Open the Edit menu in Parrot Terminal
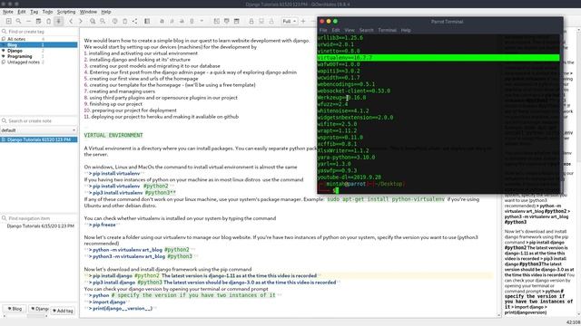581x326 pixels. [x=336, y=30]
